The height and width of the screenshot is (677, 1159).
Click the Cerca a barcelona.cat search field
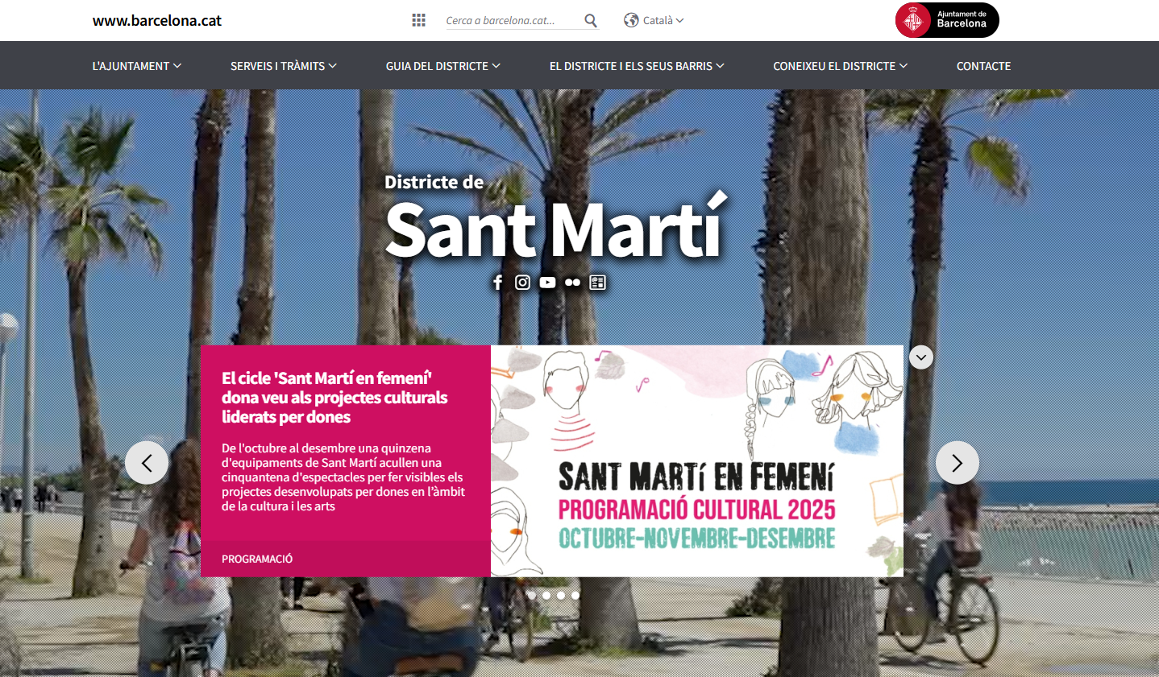(x=511, y=21)
